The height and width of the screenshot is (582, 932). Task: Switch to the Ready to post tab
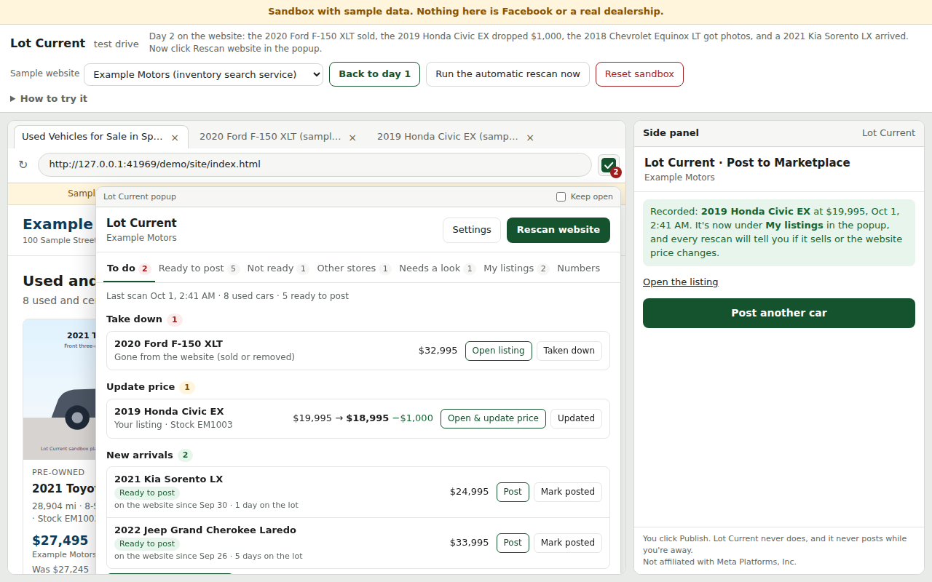199,268
